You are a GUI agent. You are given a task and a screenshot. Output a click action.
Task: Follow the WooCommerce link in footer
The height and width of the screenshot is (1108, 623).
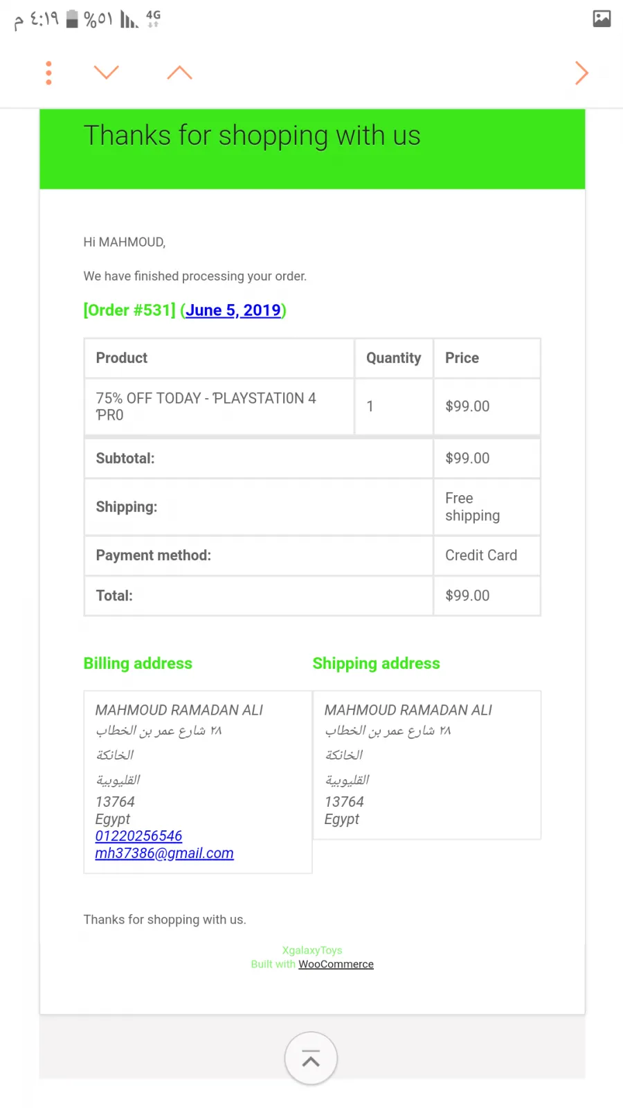point(336,964)
